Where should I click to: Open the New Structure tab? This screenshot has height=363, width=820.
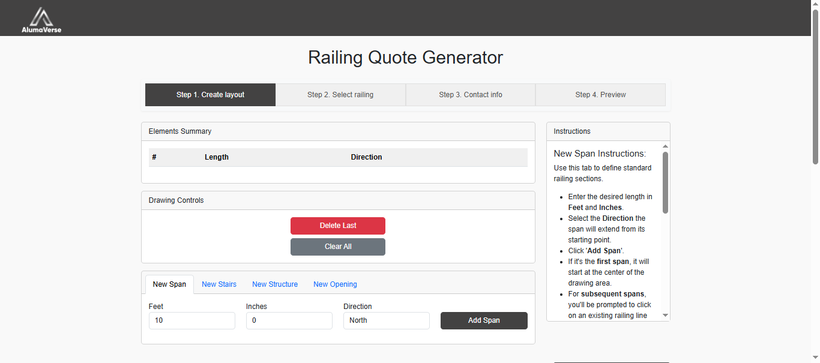tap(275, 284)
